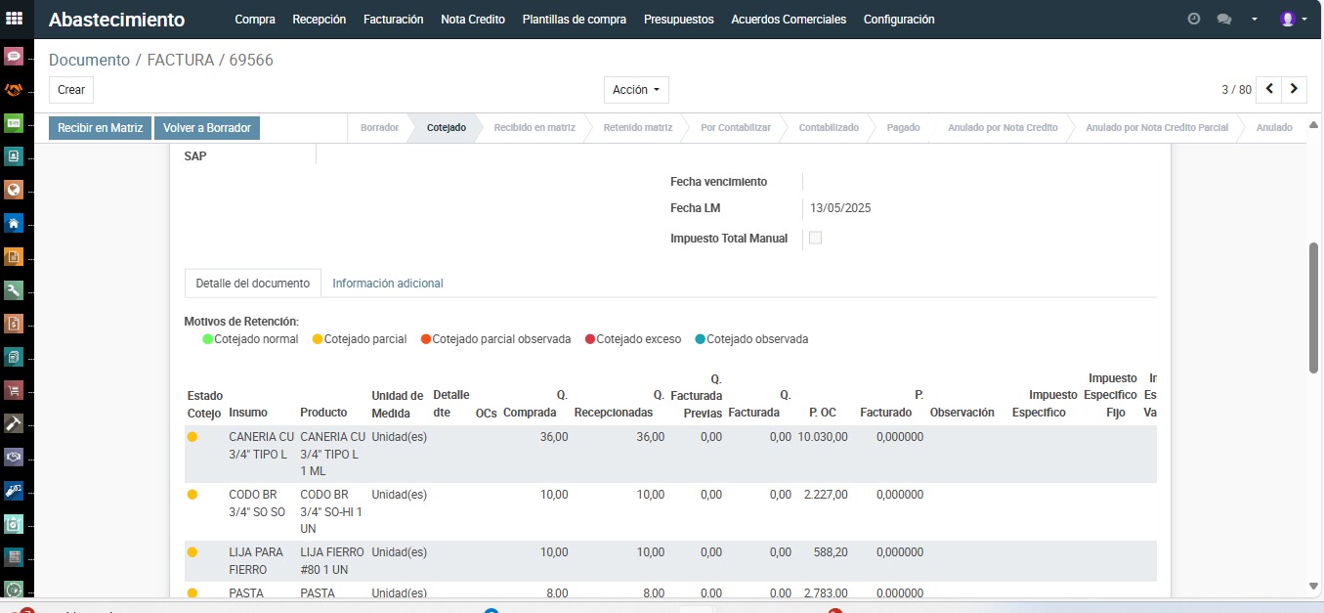
Task: Open the blue home app in sidebar
Action: tap(14, 223)
